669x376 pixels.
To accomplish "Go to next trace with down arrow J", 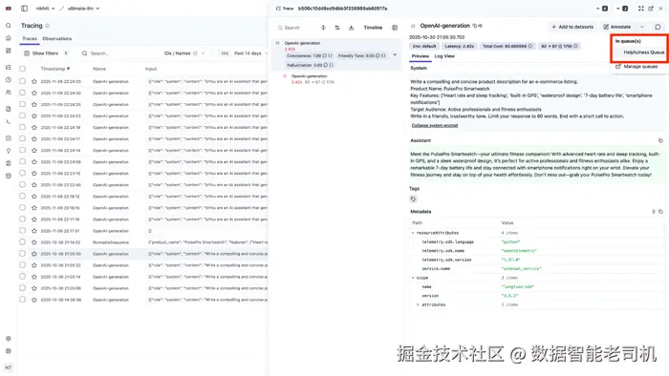I will pyautogui.click(x=622, y=8).
